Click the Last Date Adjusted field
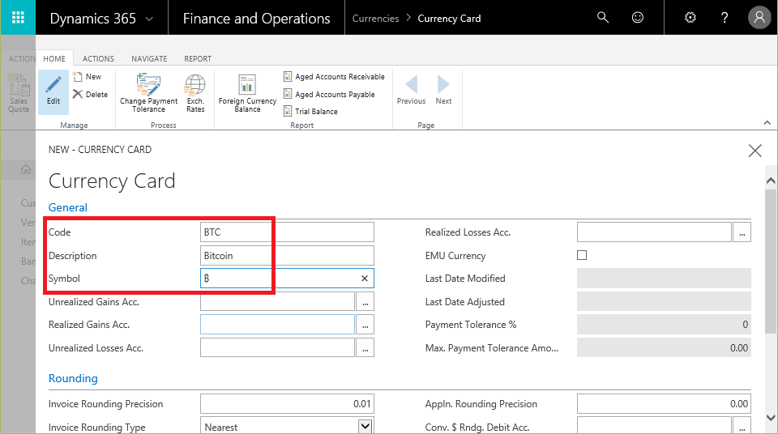Screen dimensions: 778x434 pos(664,301)
